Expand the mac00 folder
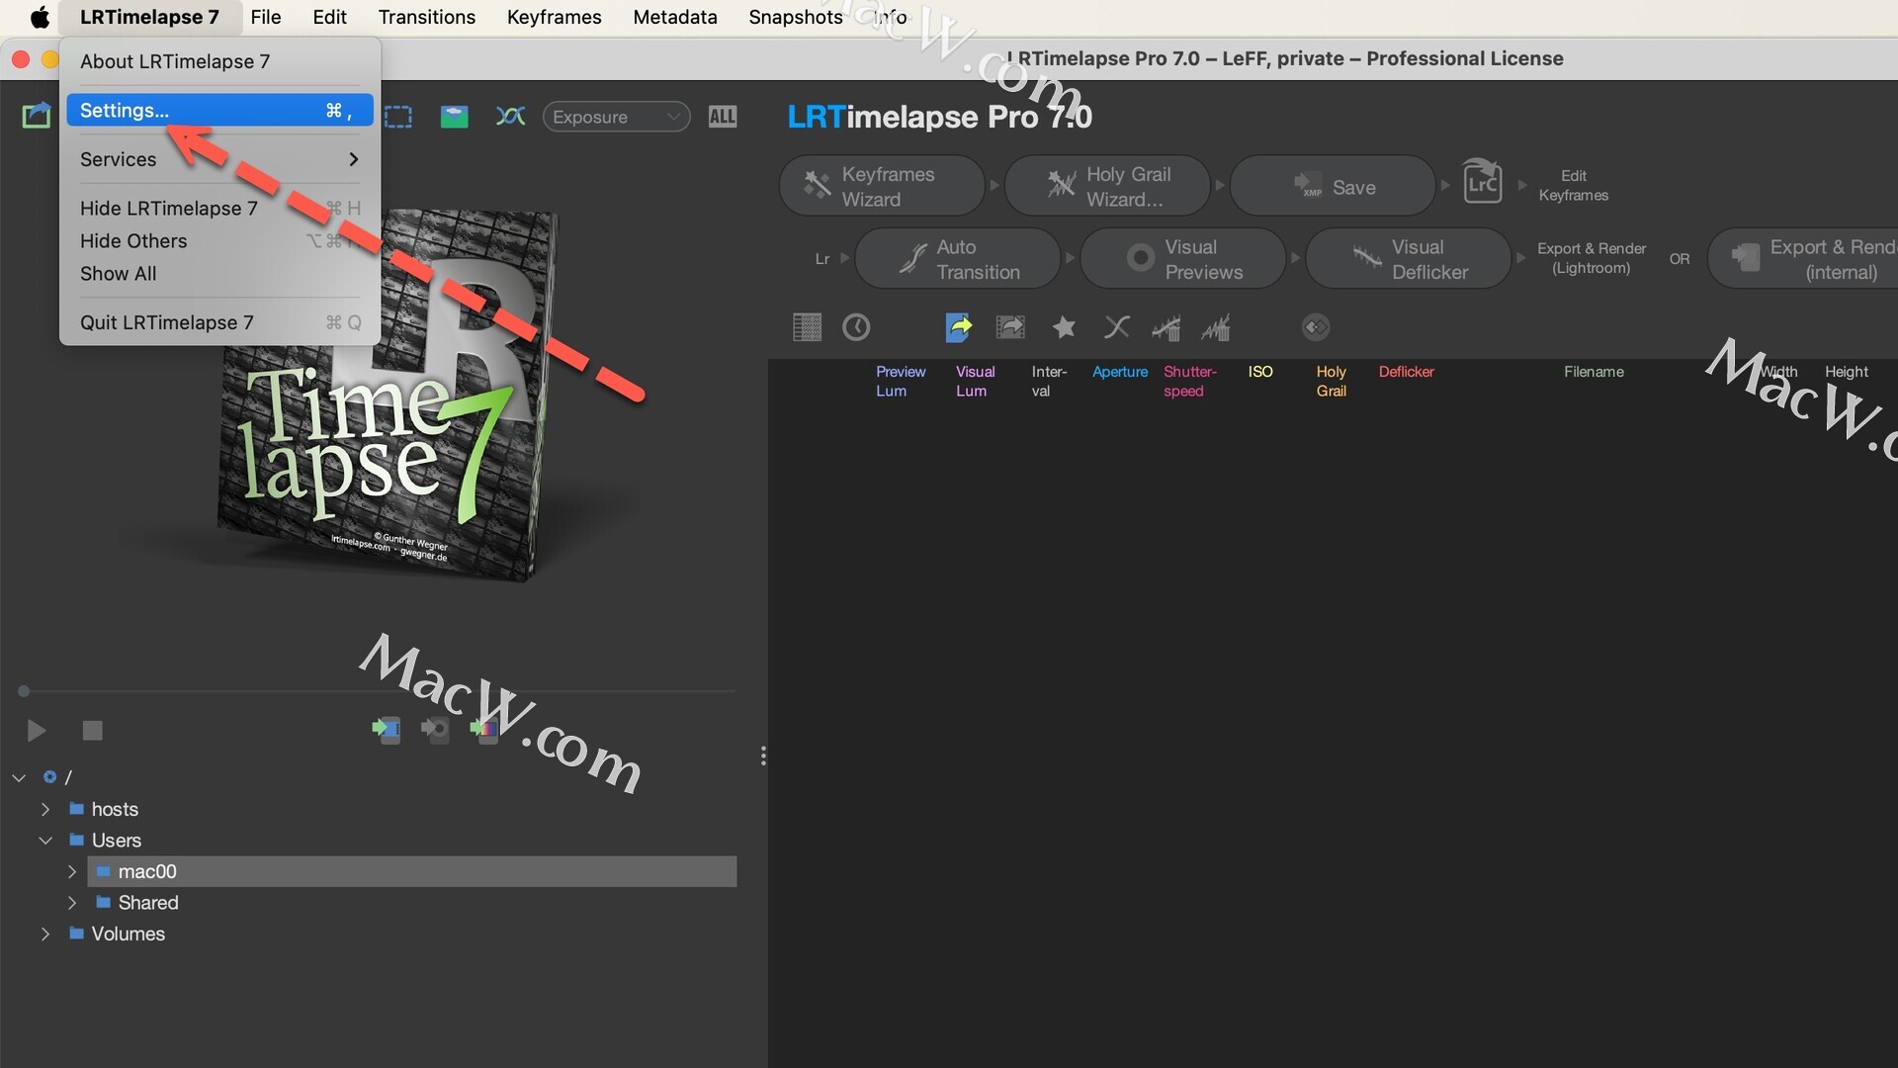This screenshot has height=1068, width=1898. click(x=71, y=871)
